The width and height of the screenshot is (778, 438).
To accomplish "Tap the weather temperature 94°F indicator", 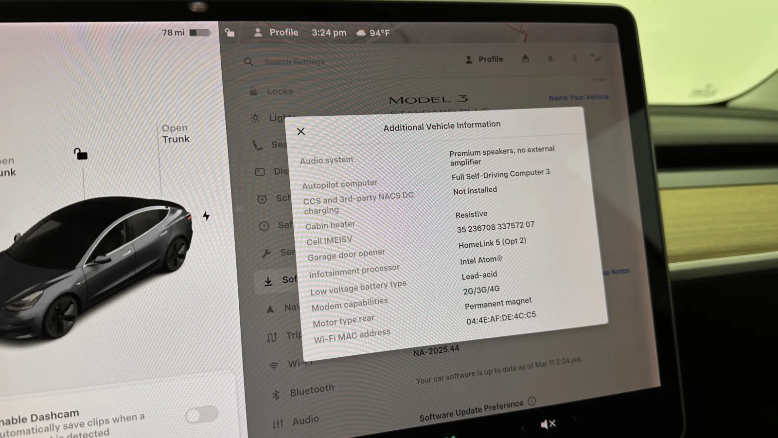I will 373,33.
